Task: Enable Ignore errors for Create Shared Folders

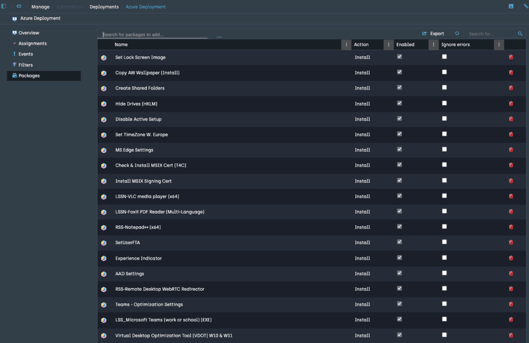Action: 444,87
